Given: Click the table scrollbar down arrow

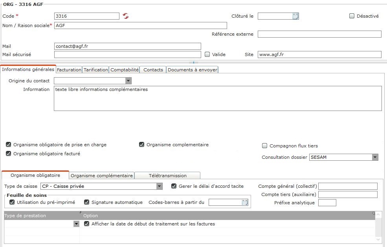Looking at the screenshot, I should 378,240.
